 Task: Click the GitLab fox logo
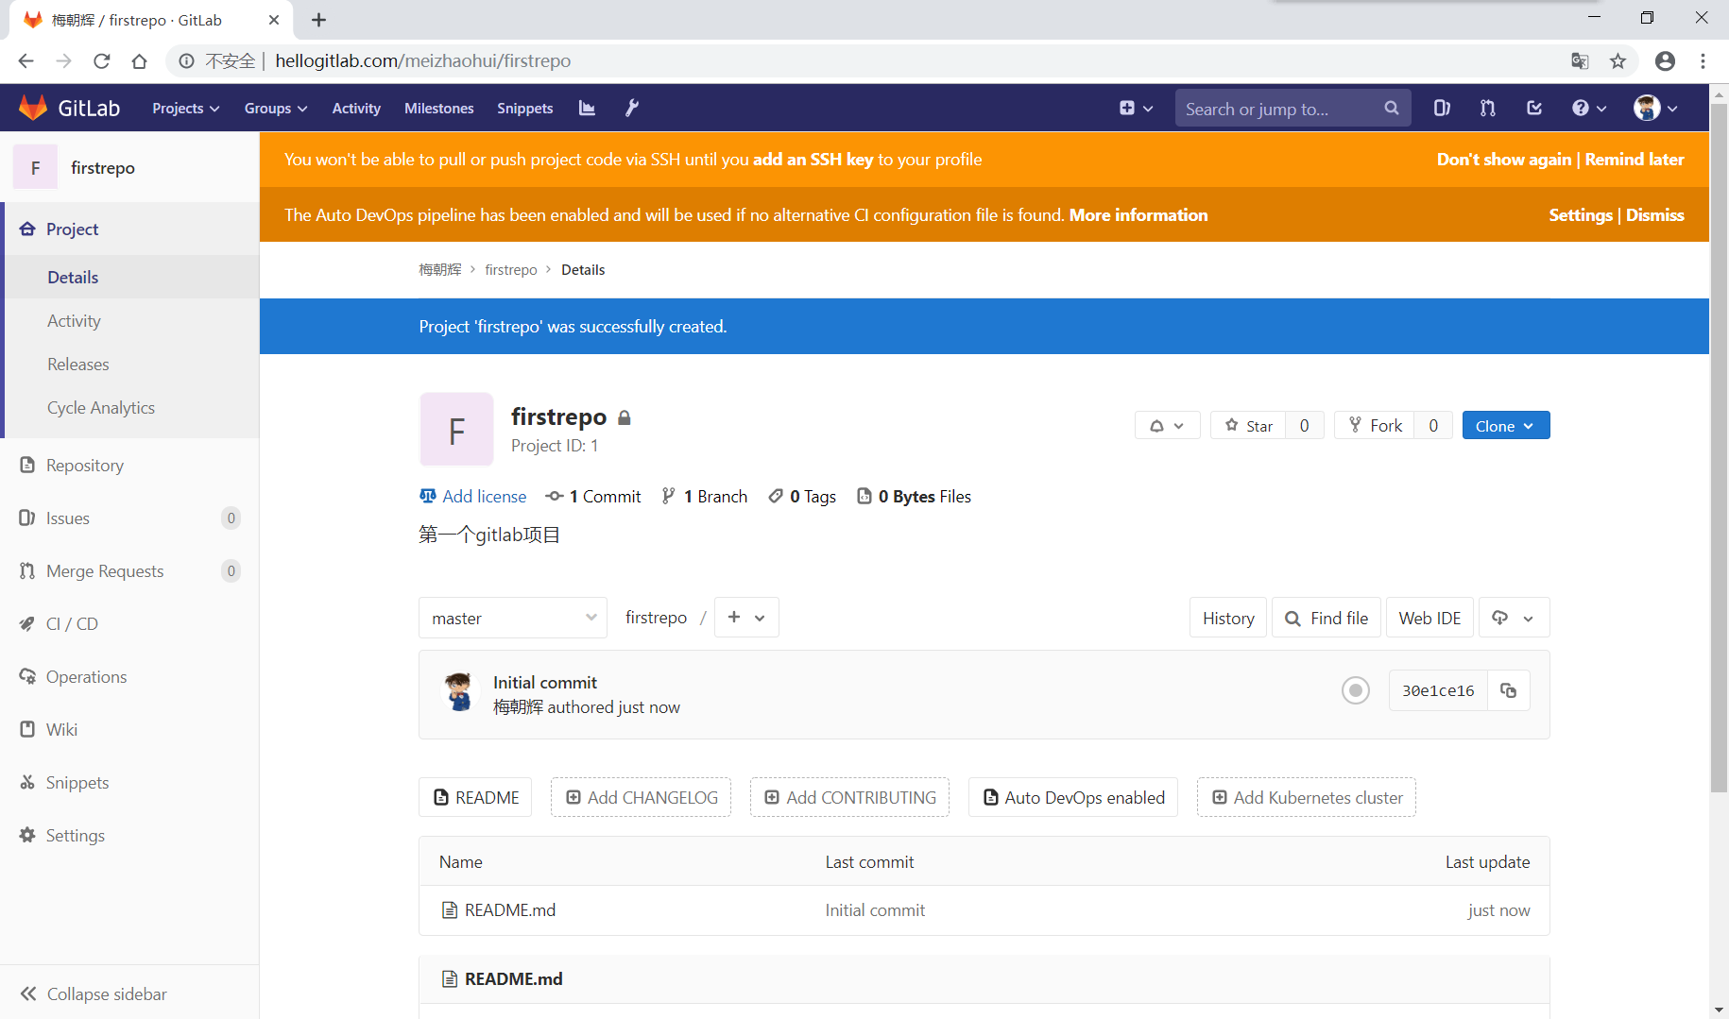[33, 108]
